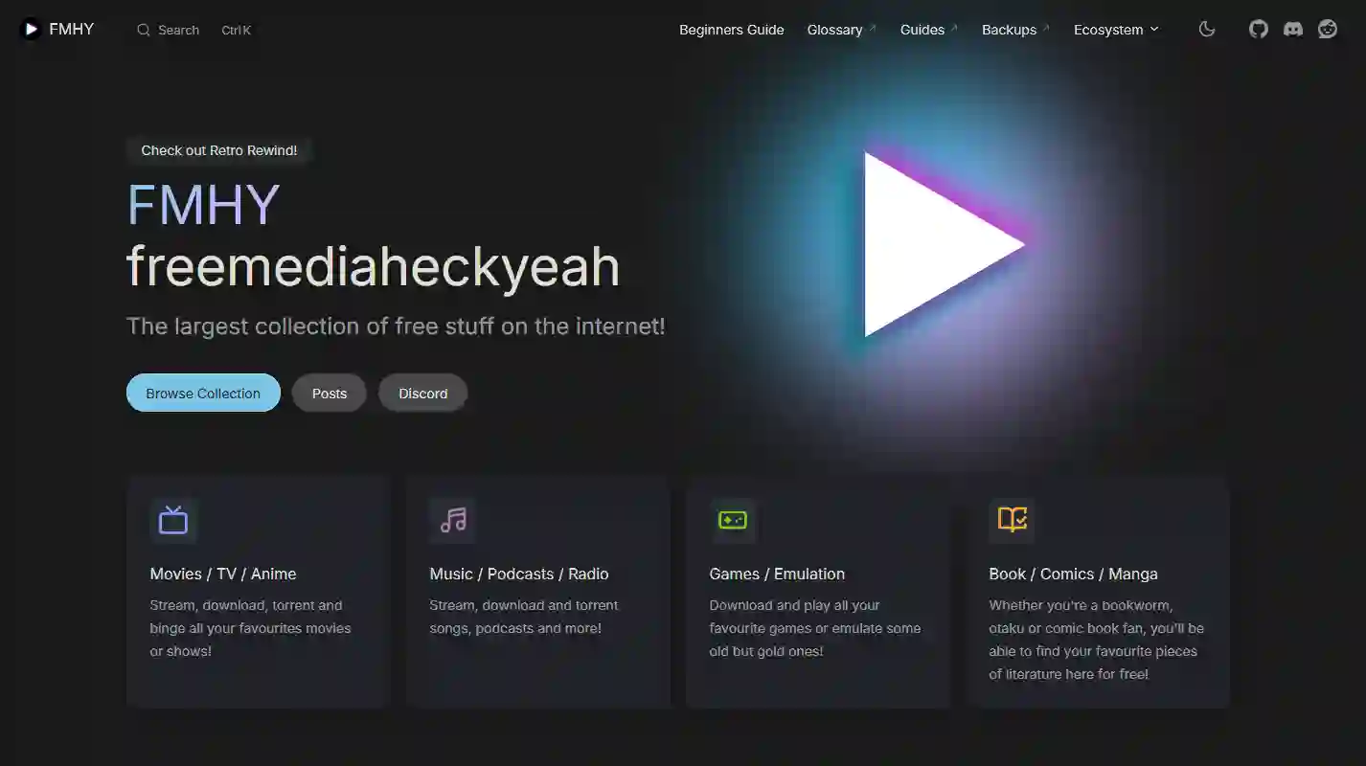Open the Book / Comics / Manga card title
1366x766 pixels.
pos(1073,574)
